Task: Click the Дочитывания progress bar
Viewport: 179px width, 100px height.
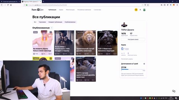Action: (133, 69)
